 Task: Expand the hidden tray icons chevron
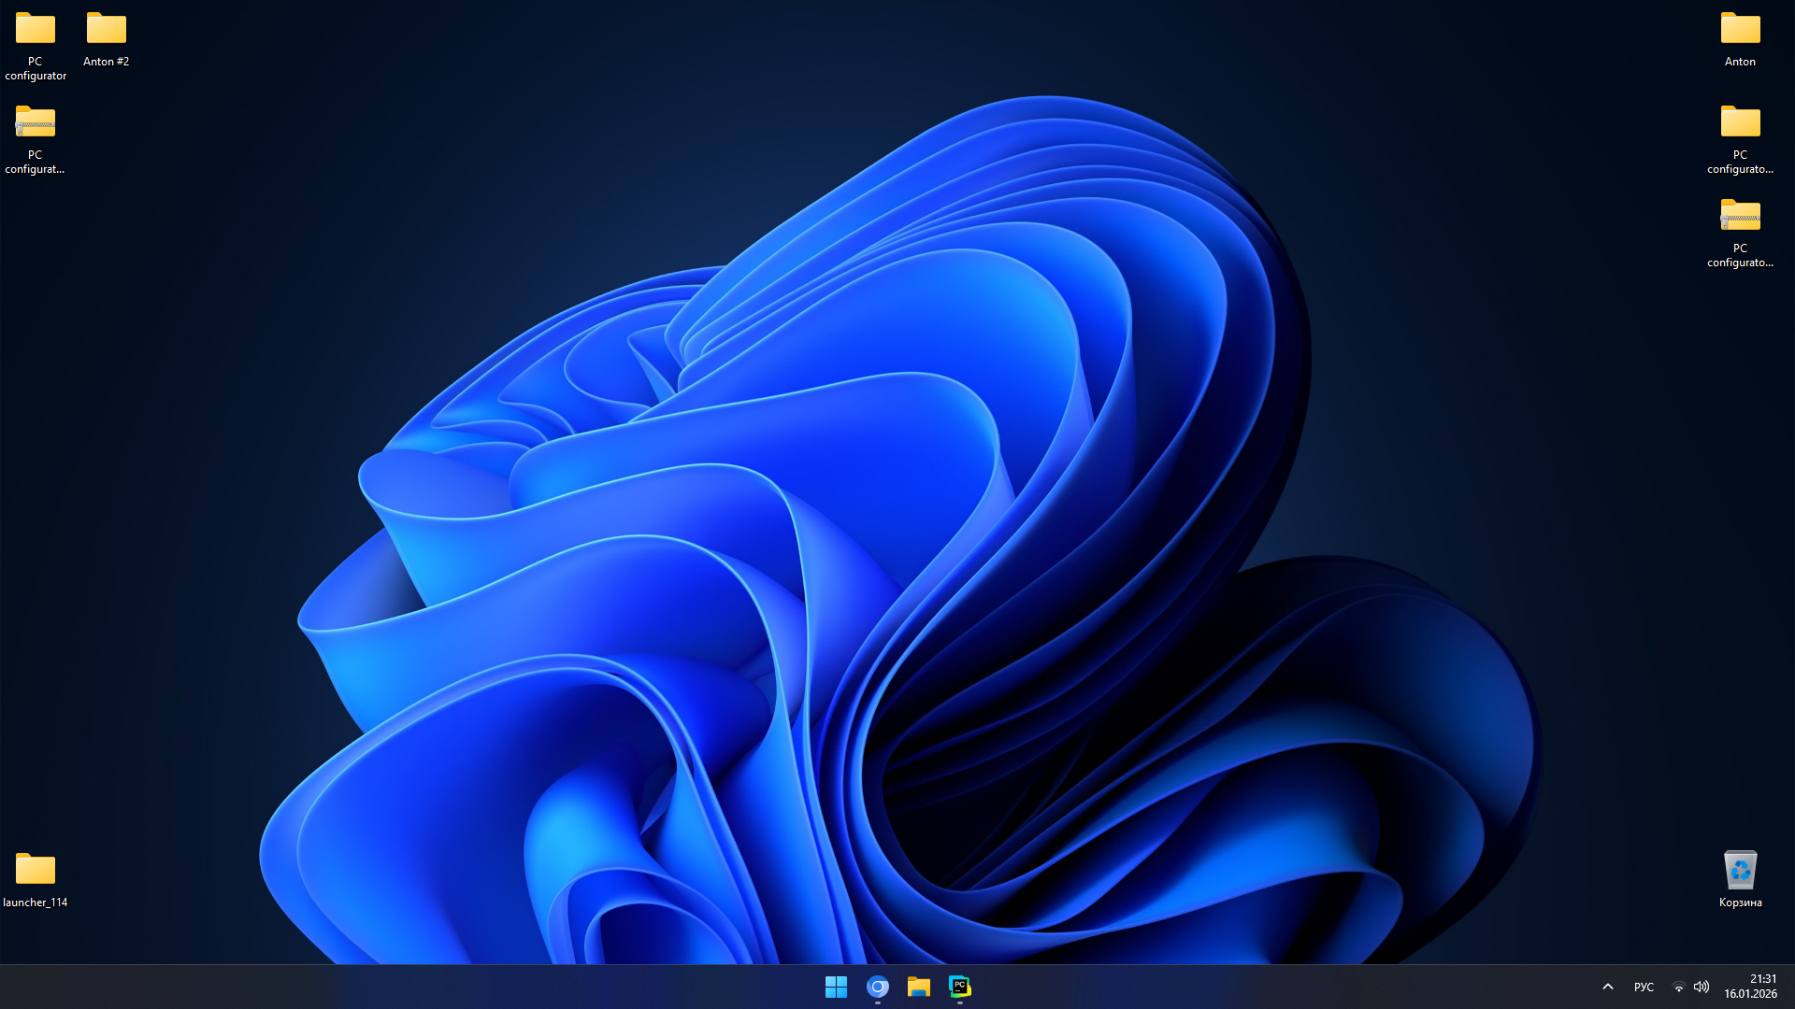[1608, 987]
